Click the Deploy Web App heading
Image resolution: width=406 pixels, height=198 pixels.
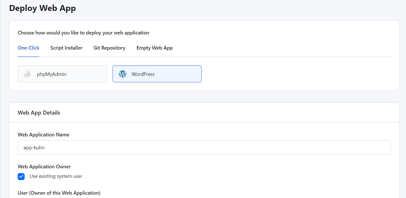click(42, 8)
